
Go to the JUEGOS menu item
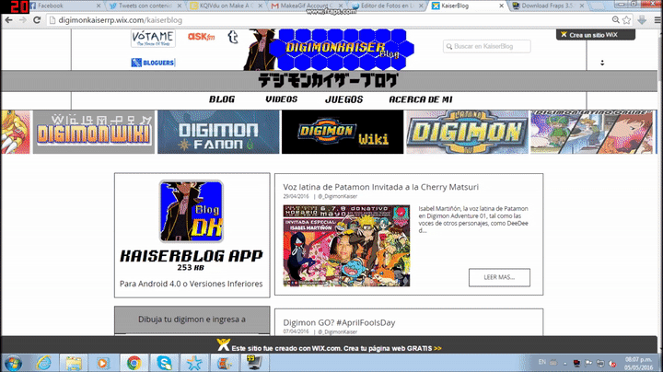(343, 99)
